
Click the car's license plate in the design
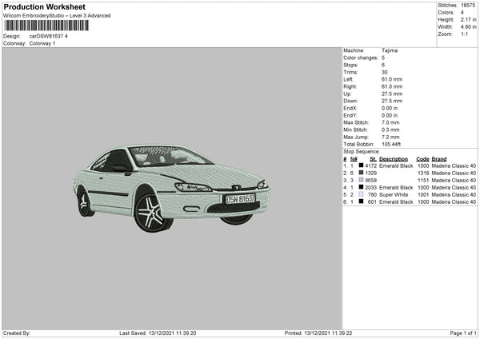pyautogui.click(x=240, y=198)
